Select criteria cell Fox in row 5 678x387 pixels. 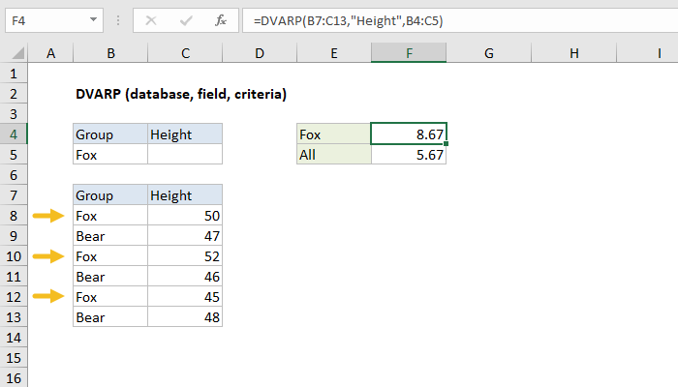pyautogui.click(x=110, y=155)
